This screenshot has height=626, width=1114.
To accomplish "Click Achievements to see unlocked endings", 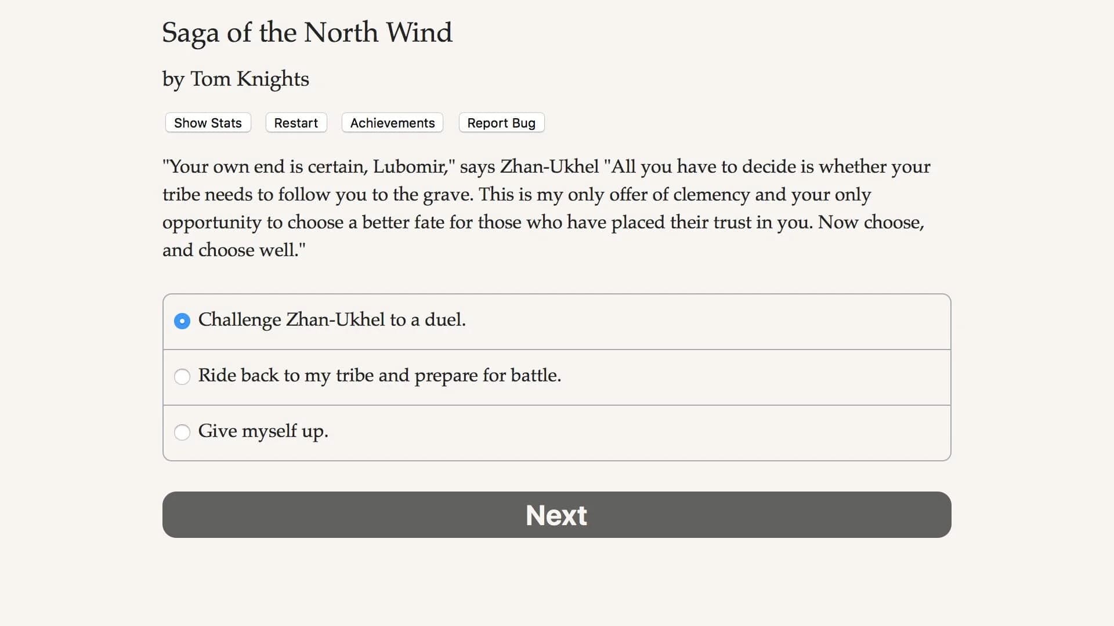I will click(x=392, y=122).
